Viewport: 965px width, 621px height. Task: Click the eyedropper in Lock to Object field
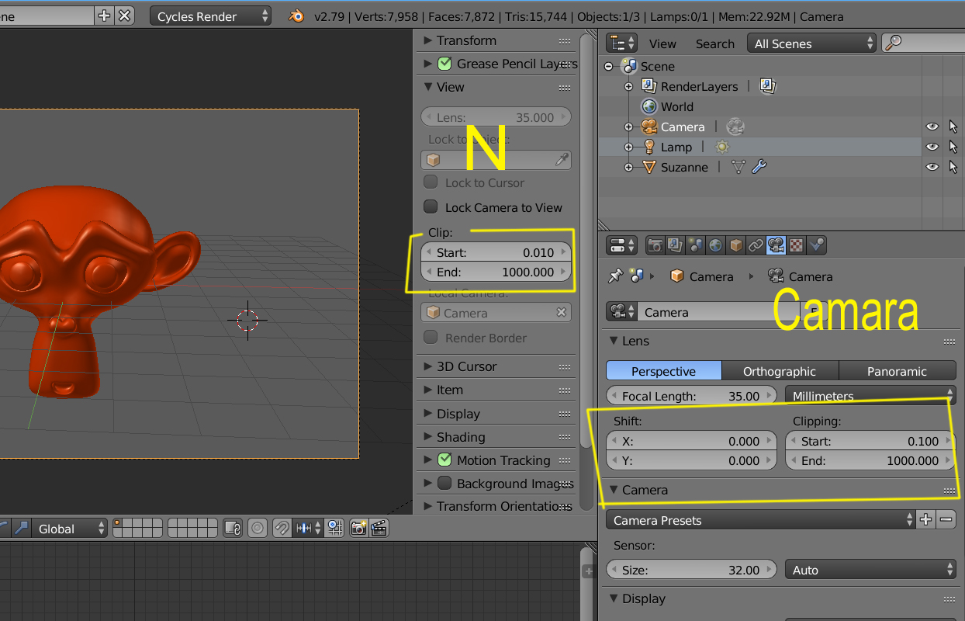click(562, 160)
